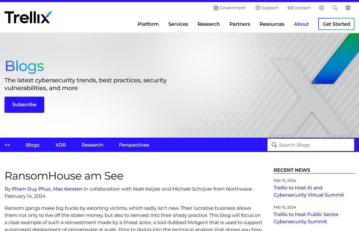Click the << back arrows
359x231 pixels.
(x=7, y=145)
